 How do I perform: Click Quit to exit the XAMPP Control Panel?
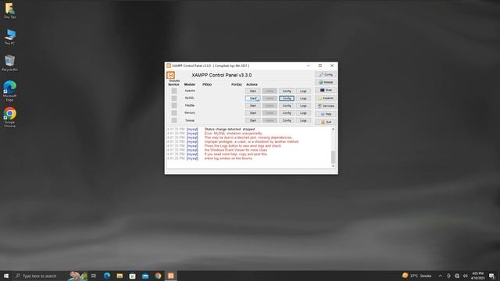click(326, 122)
